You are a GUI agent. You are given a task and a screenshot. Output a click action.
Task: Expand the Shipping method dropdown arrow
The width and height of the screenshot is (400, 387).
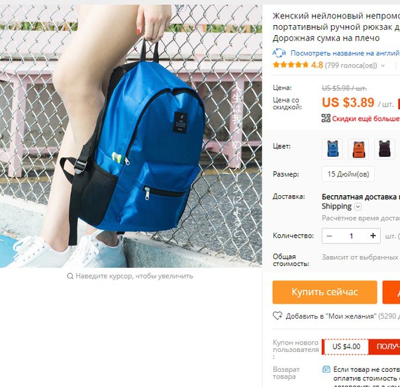click(x=358, y=206)
